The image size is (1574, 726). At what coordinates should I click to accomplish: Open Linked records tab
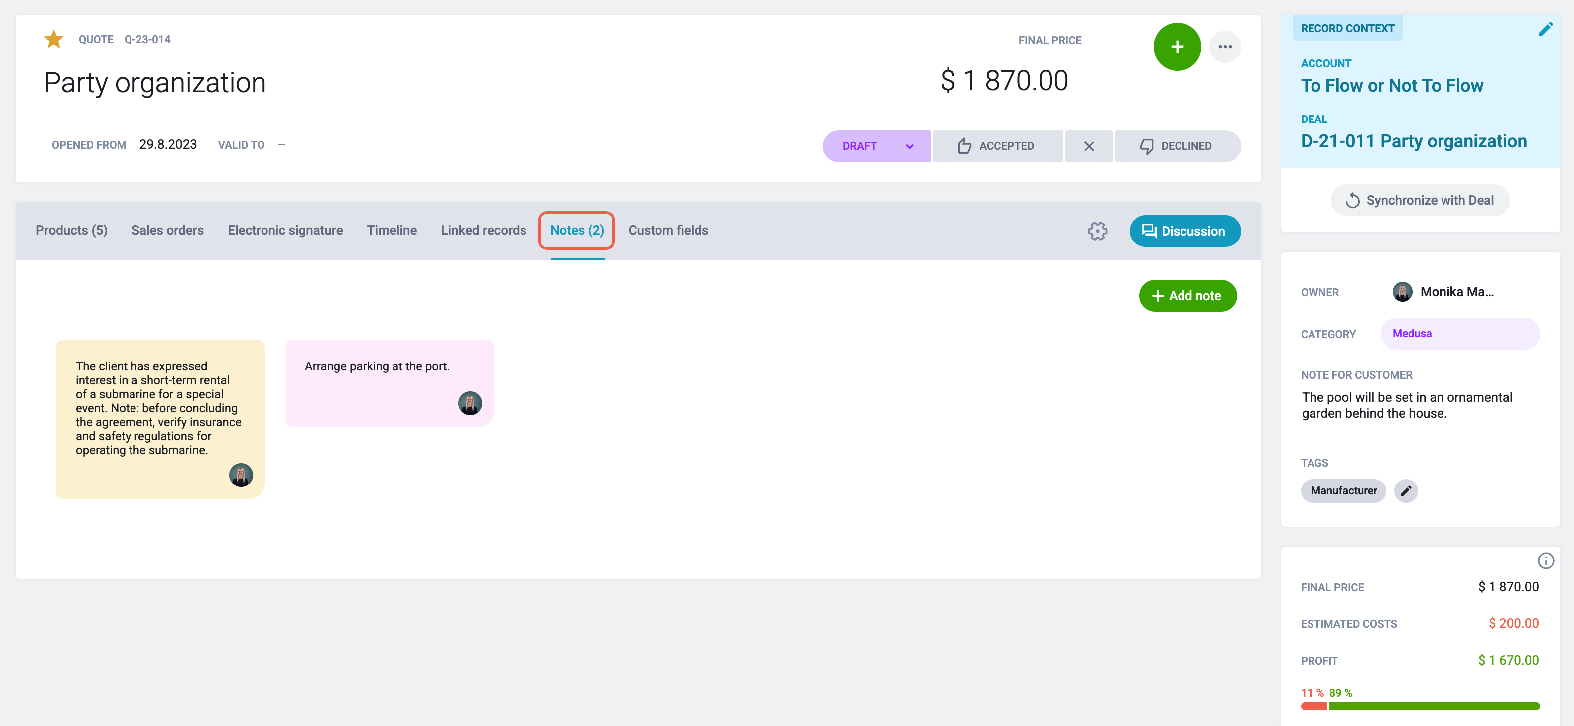[483, 230]
